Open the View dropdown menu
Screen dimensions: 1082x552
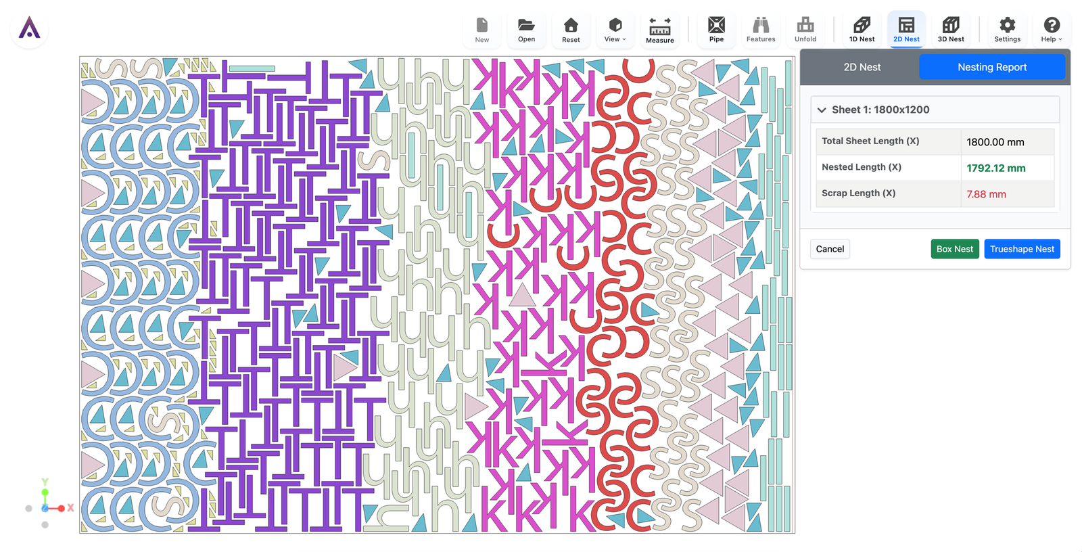(x=615, y=30)
